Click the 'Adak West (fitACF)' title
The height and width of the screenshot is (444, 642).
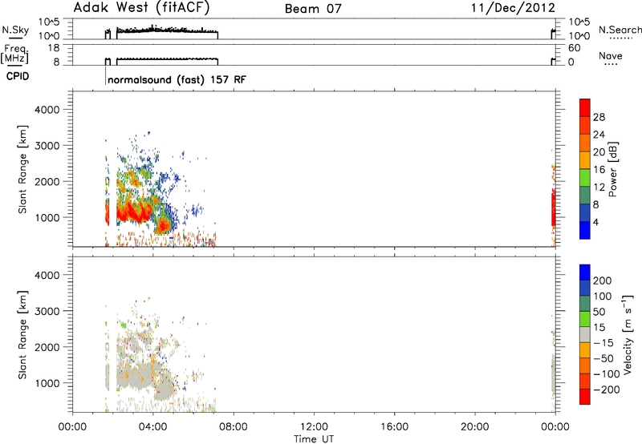[141, 8]
